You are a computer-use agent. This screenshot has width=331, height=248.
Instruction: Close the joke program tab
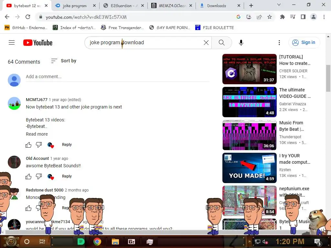pos(94,6)
